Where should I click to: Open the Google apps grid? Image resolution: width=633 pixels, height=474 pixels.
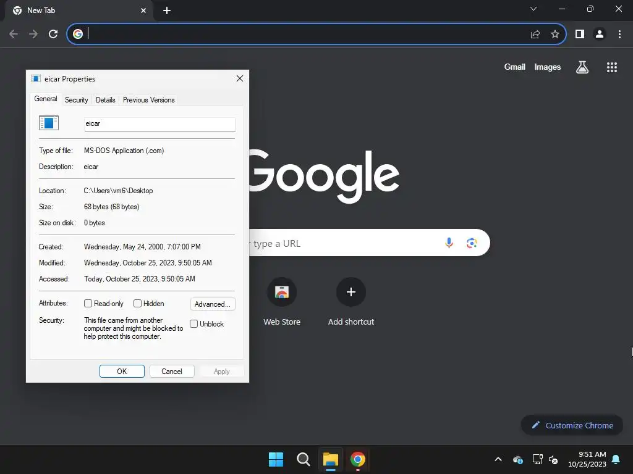(x=611, y=67)
